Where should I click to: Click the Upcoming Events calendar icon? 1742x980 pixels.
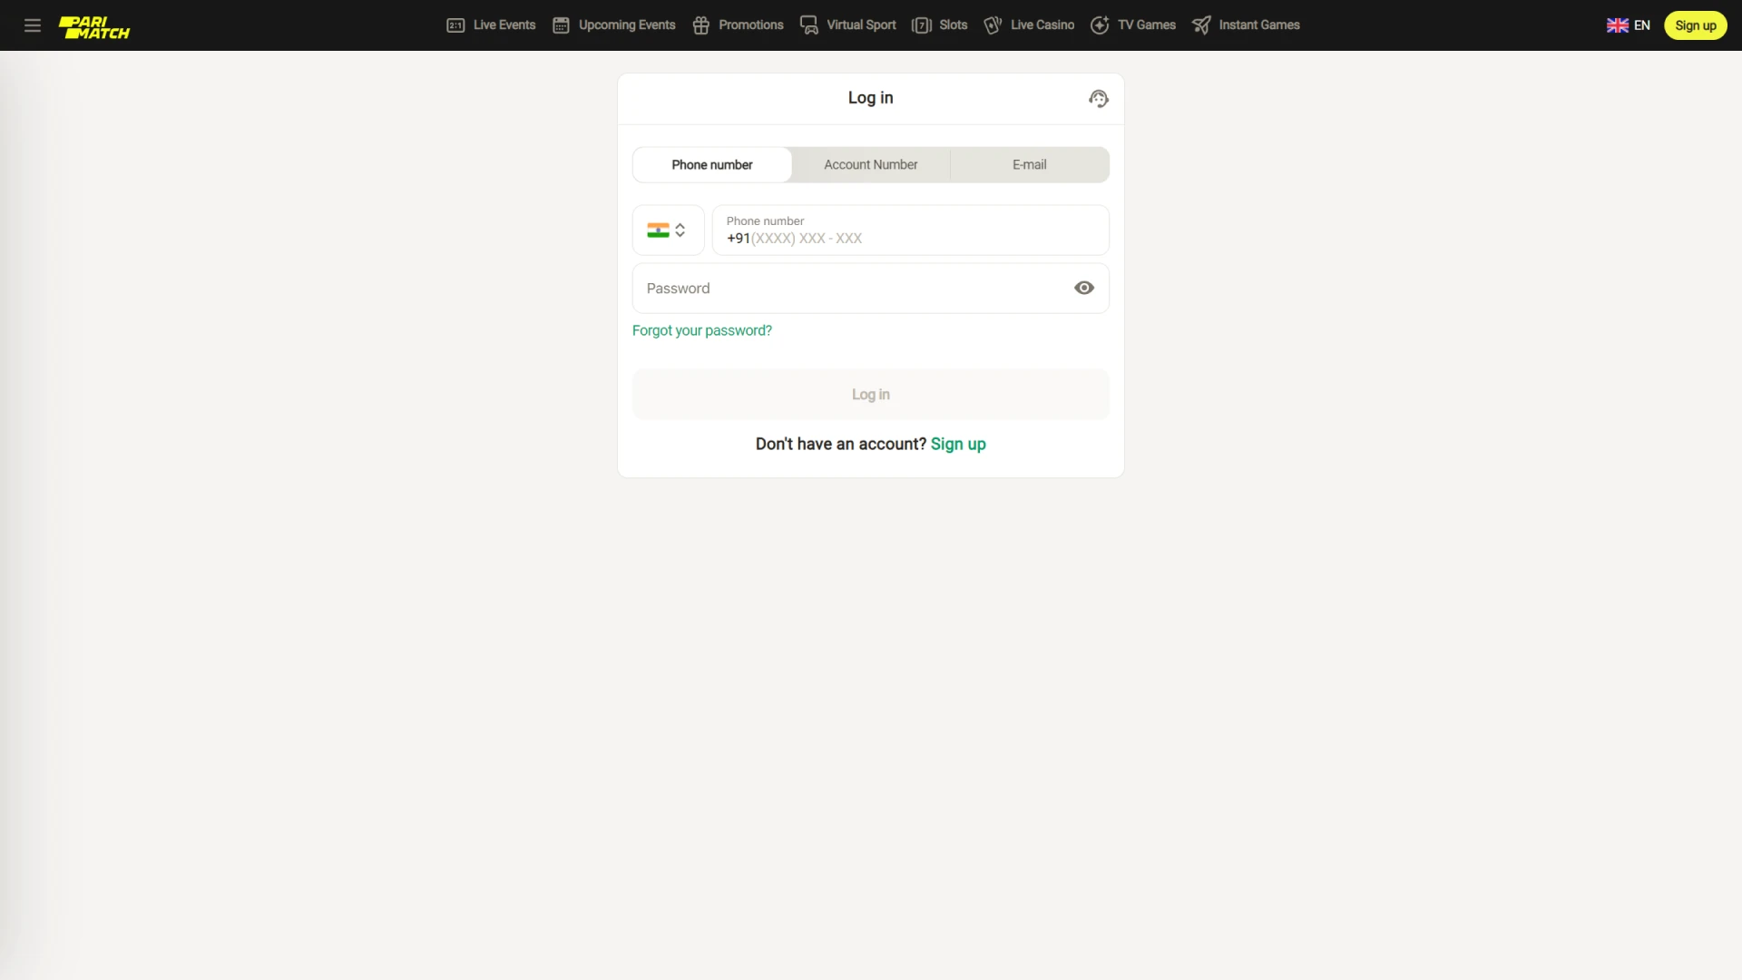pos(561,25)
